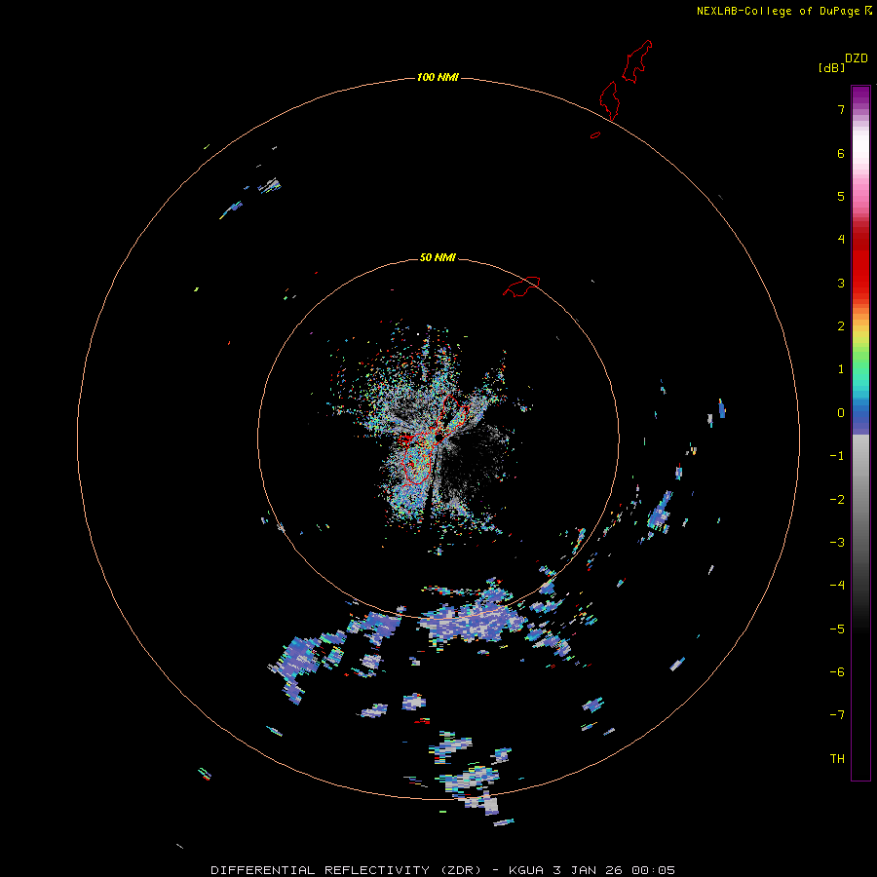This screenshot has height=877, width=877.
Task: Select the DZD product label above color bar
Action: tap(857, 58)
